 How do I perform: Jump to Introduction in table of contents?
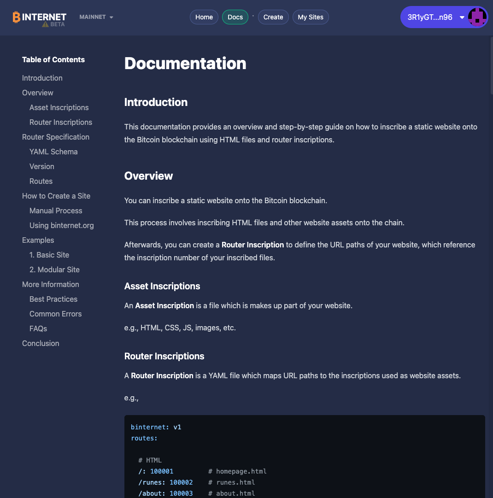point(42,78)
